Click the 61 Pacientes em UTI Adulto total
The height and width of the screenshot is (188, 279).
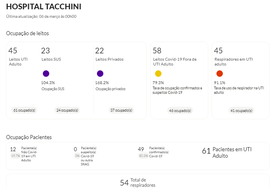(227, 152)
